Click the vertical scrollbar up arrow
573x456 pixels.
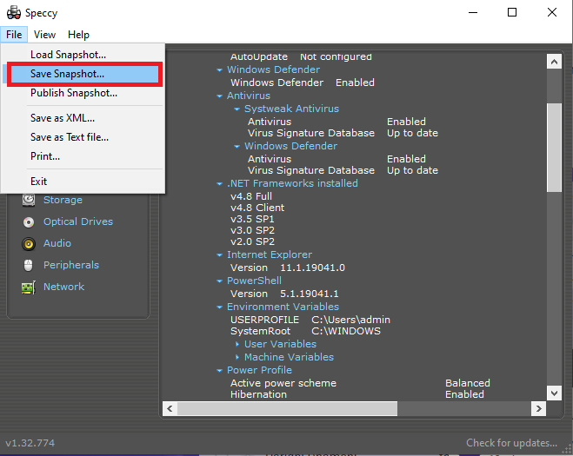click(x=554, y=62)
